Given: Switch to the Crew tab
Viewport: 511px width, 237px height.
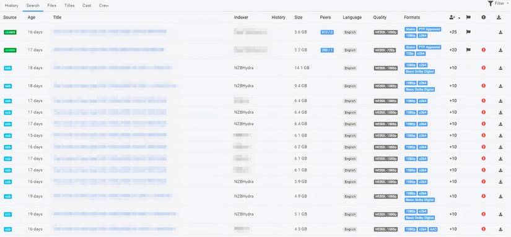Looking at the screenshot, I should coord(104,6).
